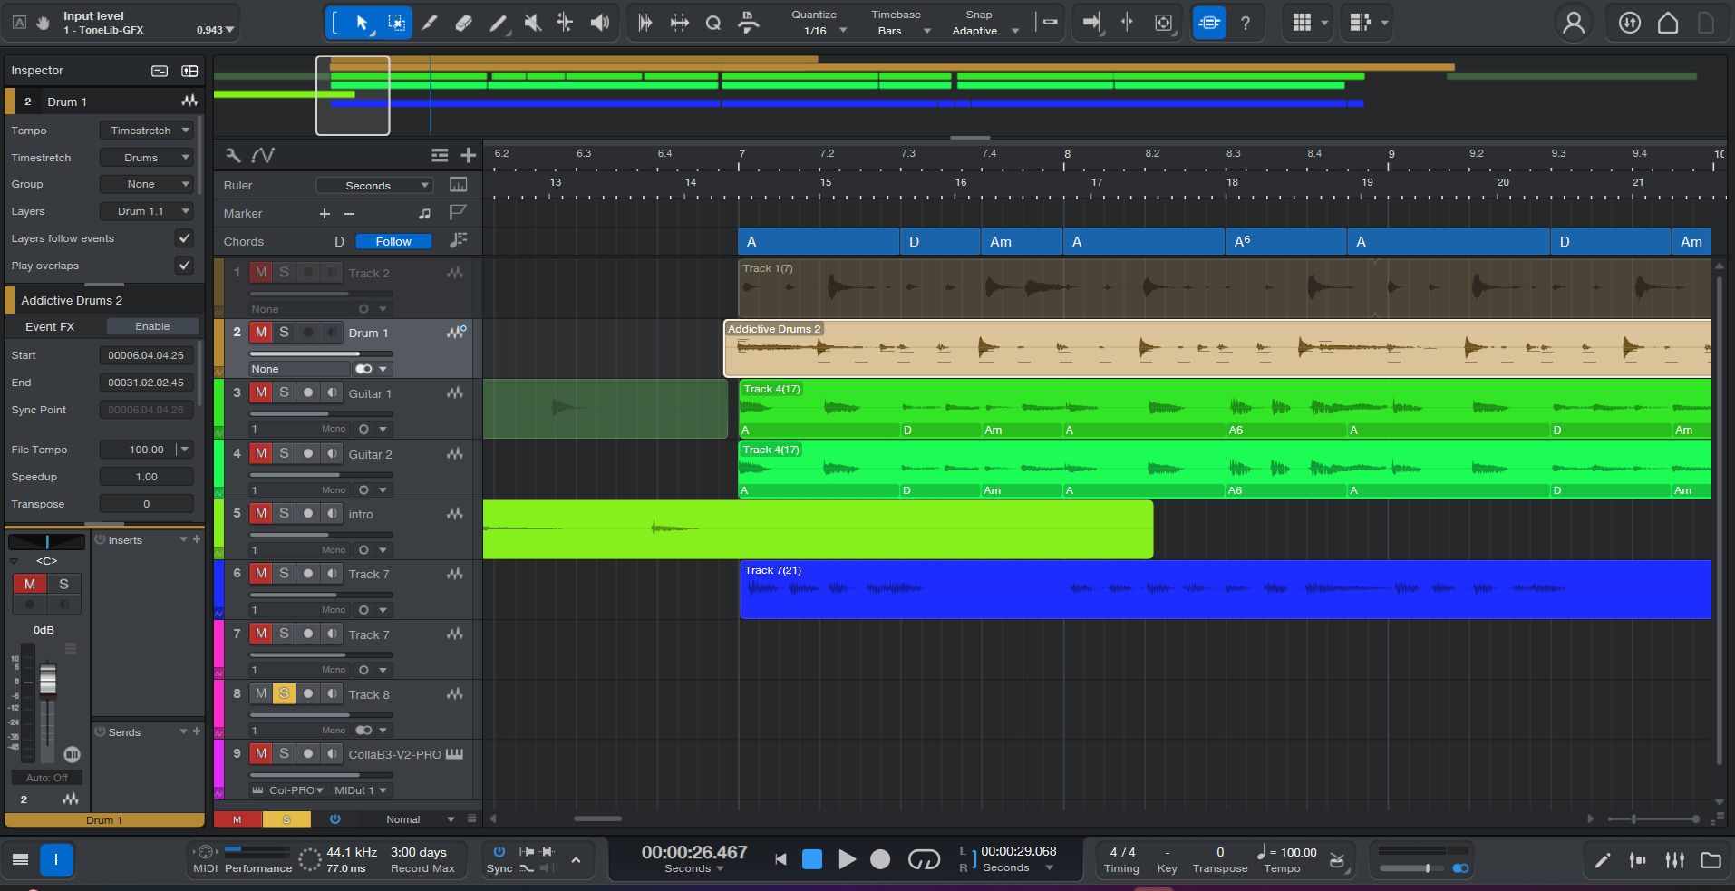
Task: Select the Paint (pencil) tool
Action: tap(498, 23)
